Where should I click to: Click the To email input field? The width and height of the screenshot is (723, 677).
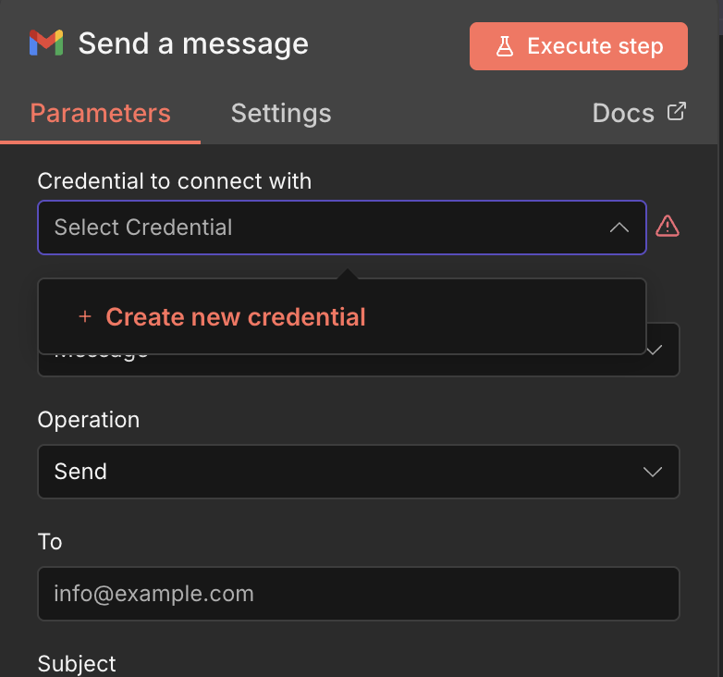(x=358, y=594)
